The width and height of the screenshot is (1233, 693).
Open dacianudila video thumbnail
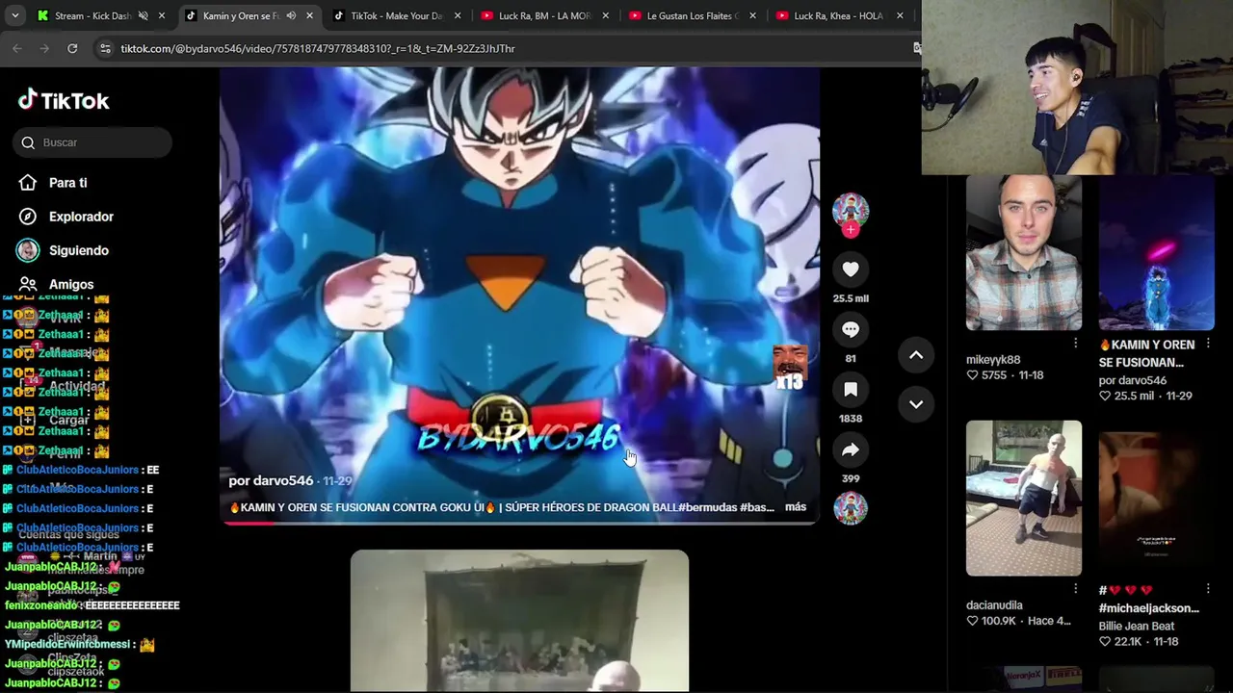1023,498
